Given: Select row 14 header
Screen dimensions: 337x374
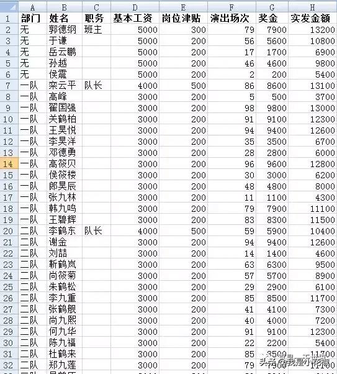Looking at the screenshot, I should (x=9, y=163).
